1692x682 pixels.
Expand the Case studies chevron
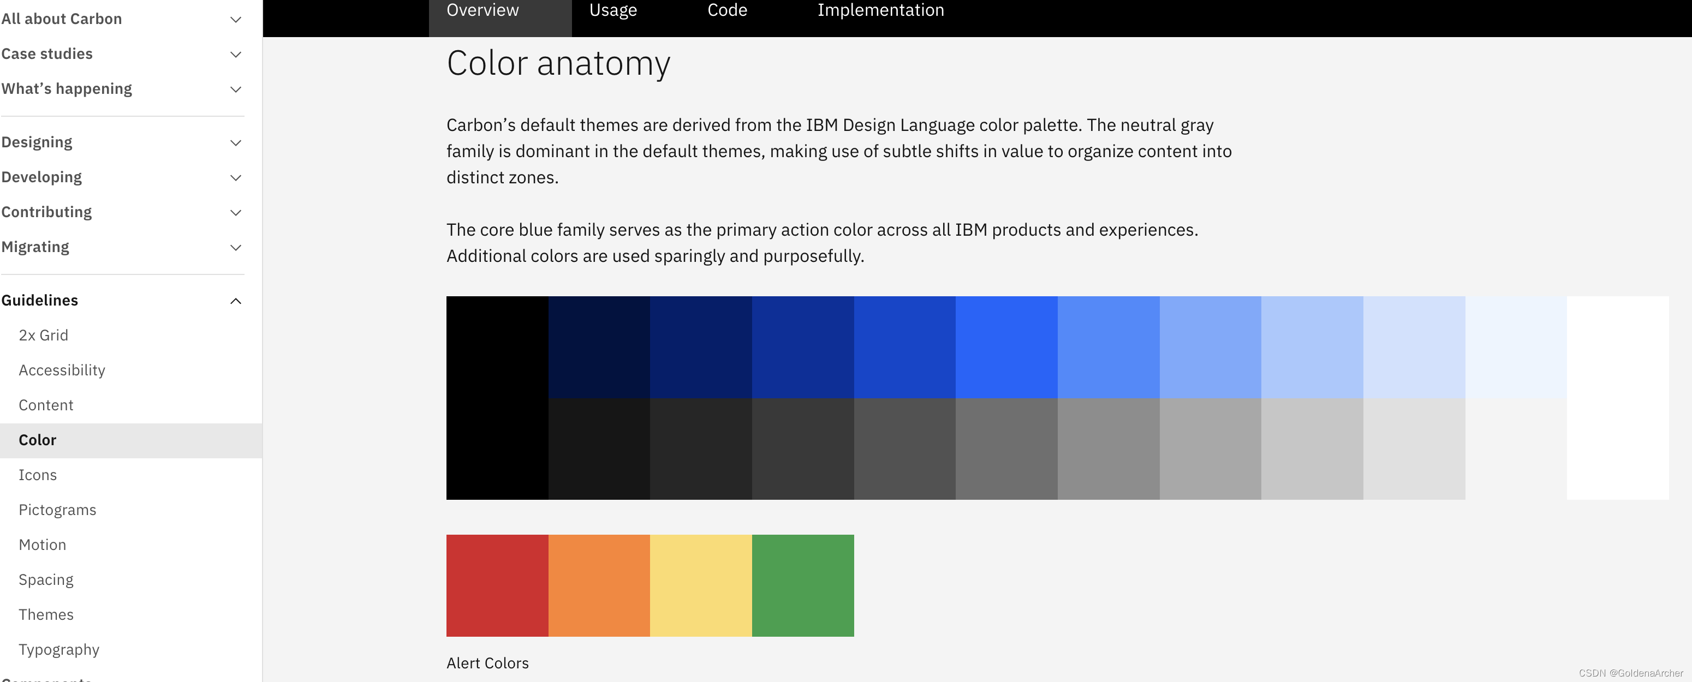click(236, 54)
